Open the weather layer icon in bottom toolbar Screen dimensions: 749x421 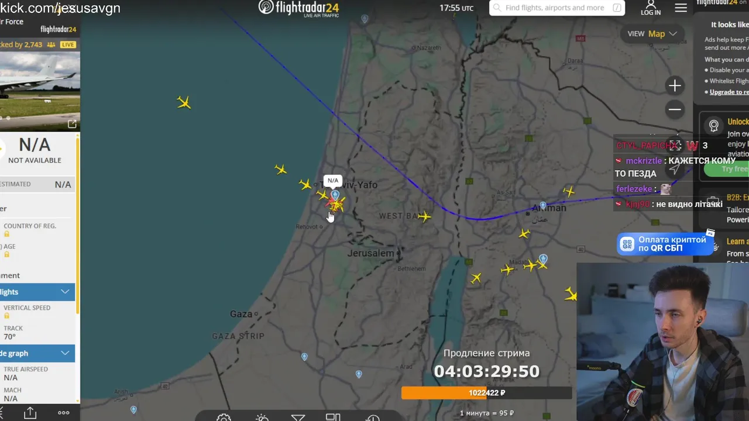(262, 417)
